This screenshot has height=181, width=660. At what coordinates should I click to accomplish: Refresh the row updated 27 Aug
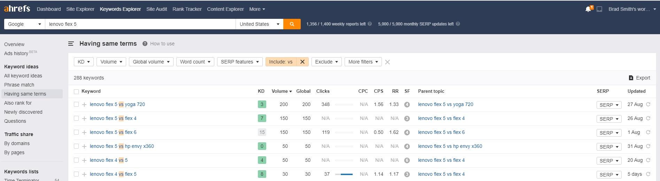point(648,104)
